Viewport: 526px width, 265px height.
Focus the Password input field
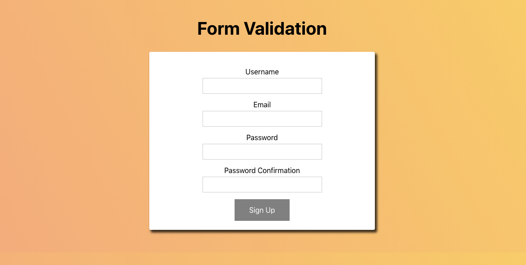coord(262,151)
